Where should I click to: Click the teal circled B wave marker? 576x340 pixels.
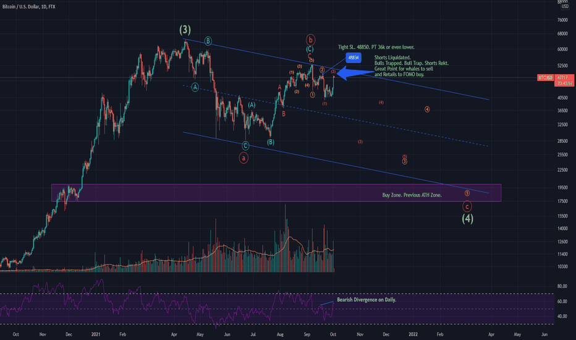pyautogui.click(x=208, y=41)
